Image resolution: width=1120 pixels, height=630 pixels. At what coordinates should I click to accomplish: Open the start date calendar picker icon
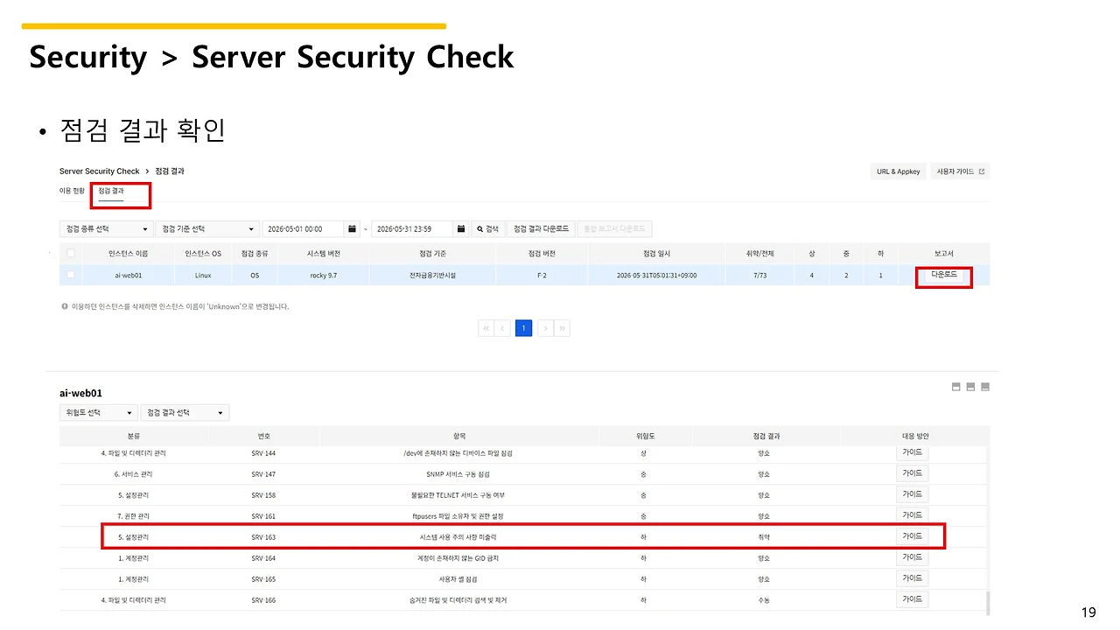352,228
